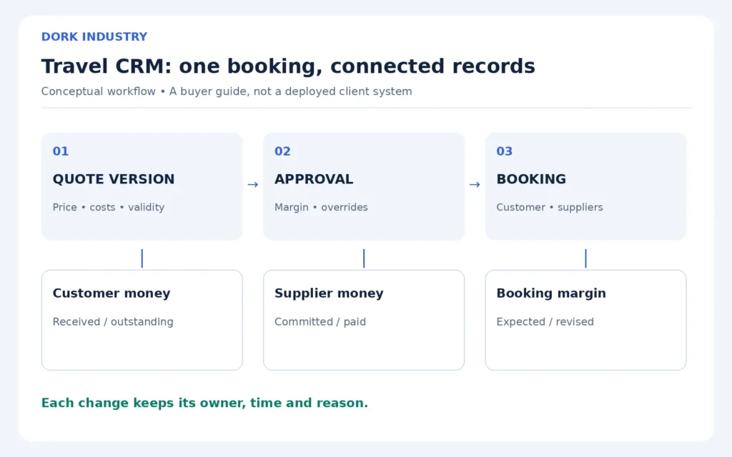Image resolution: width=732 pixels, height=457 pixels.
Task: Click step number 03
Action: 504,151
